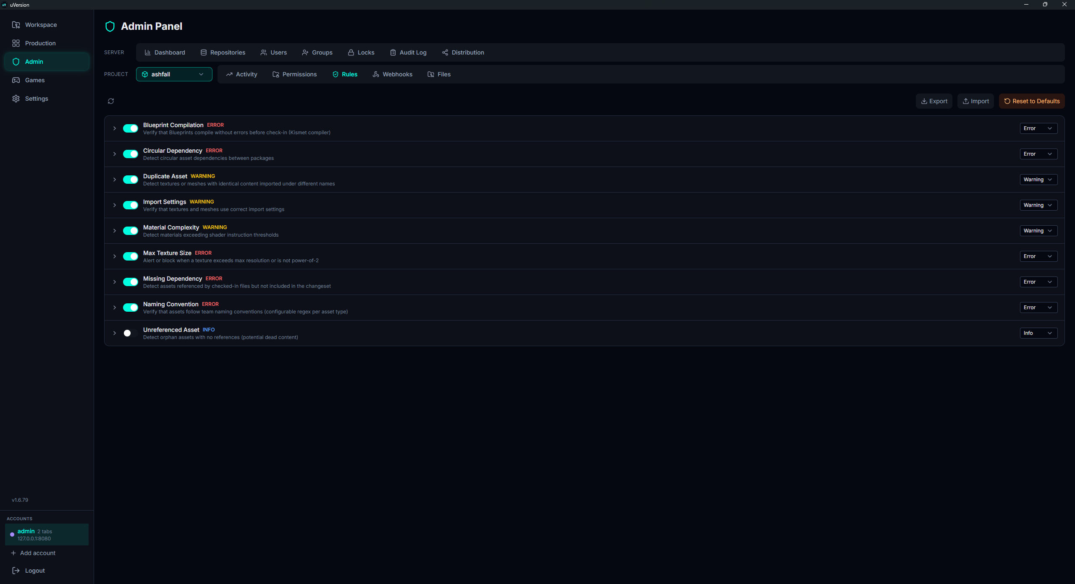Click the Logout icon at the bottom of the sidebar
Screen dimensions: 1075x584
16,571
